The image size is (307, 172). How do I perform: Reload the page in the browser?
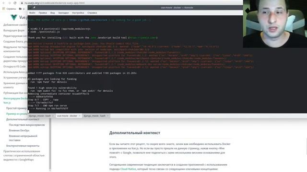pos(15,3)
